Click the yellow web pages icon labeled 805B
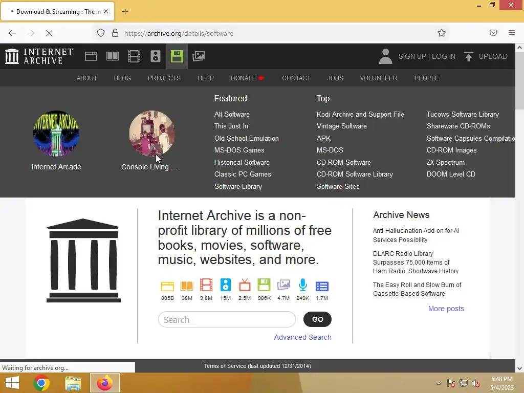This screenshot has height=393, width=524. click(x=167, y=286)
